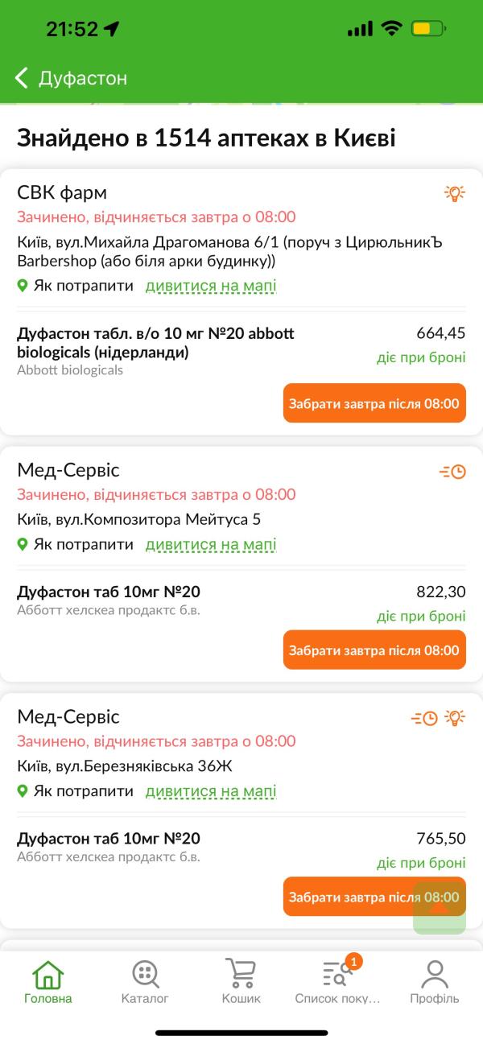Go back using the Дуфастон arrow

pyautogui.click(x=22, y=78)
